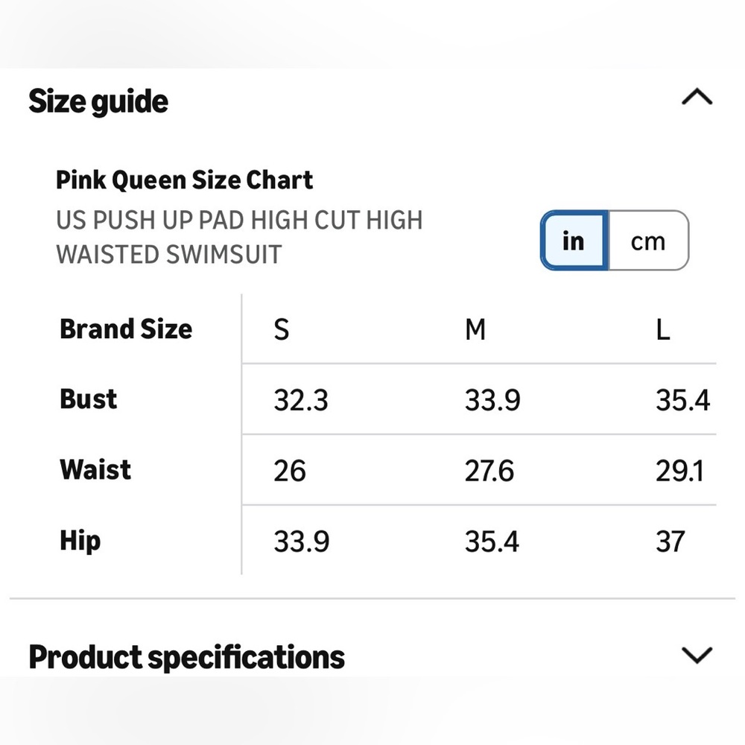Click the swimsuit product name text

click(239, 237)
